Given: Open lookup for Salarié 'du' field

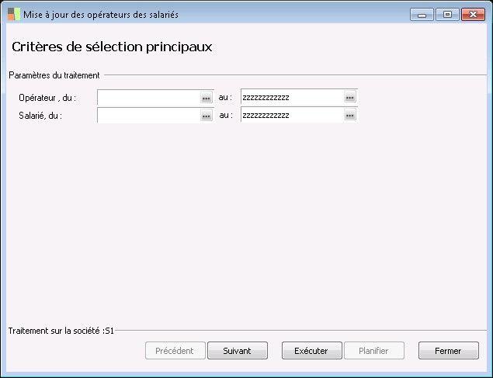Looking at the screenshot, I should coord(207,116).
